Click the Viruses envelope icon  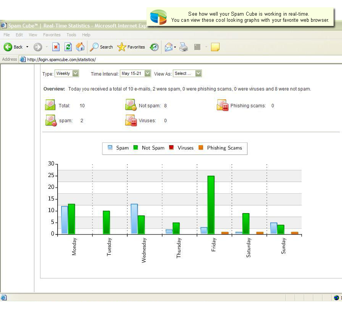(x=130, y=120)
